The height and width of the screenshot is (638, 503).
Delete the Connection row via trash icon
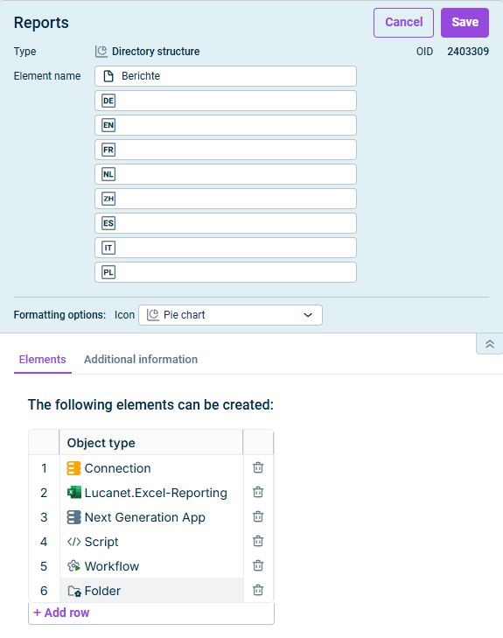pos(258,467)
